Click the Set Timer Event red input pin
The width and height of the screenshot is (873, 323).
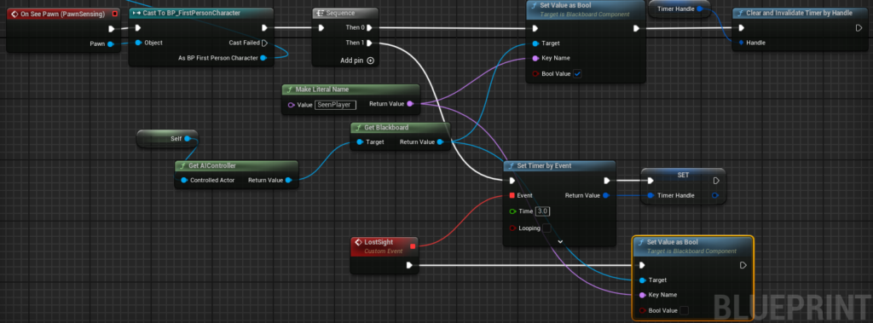point(512,195)
